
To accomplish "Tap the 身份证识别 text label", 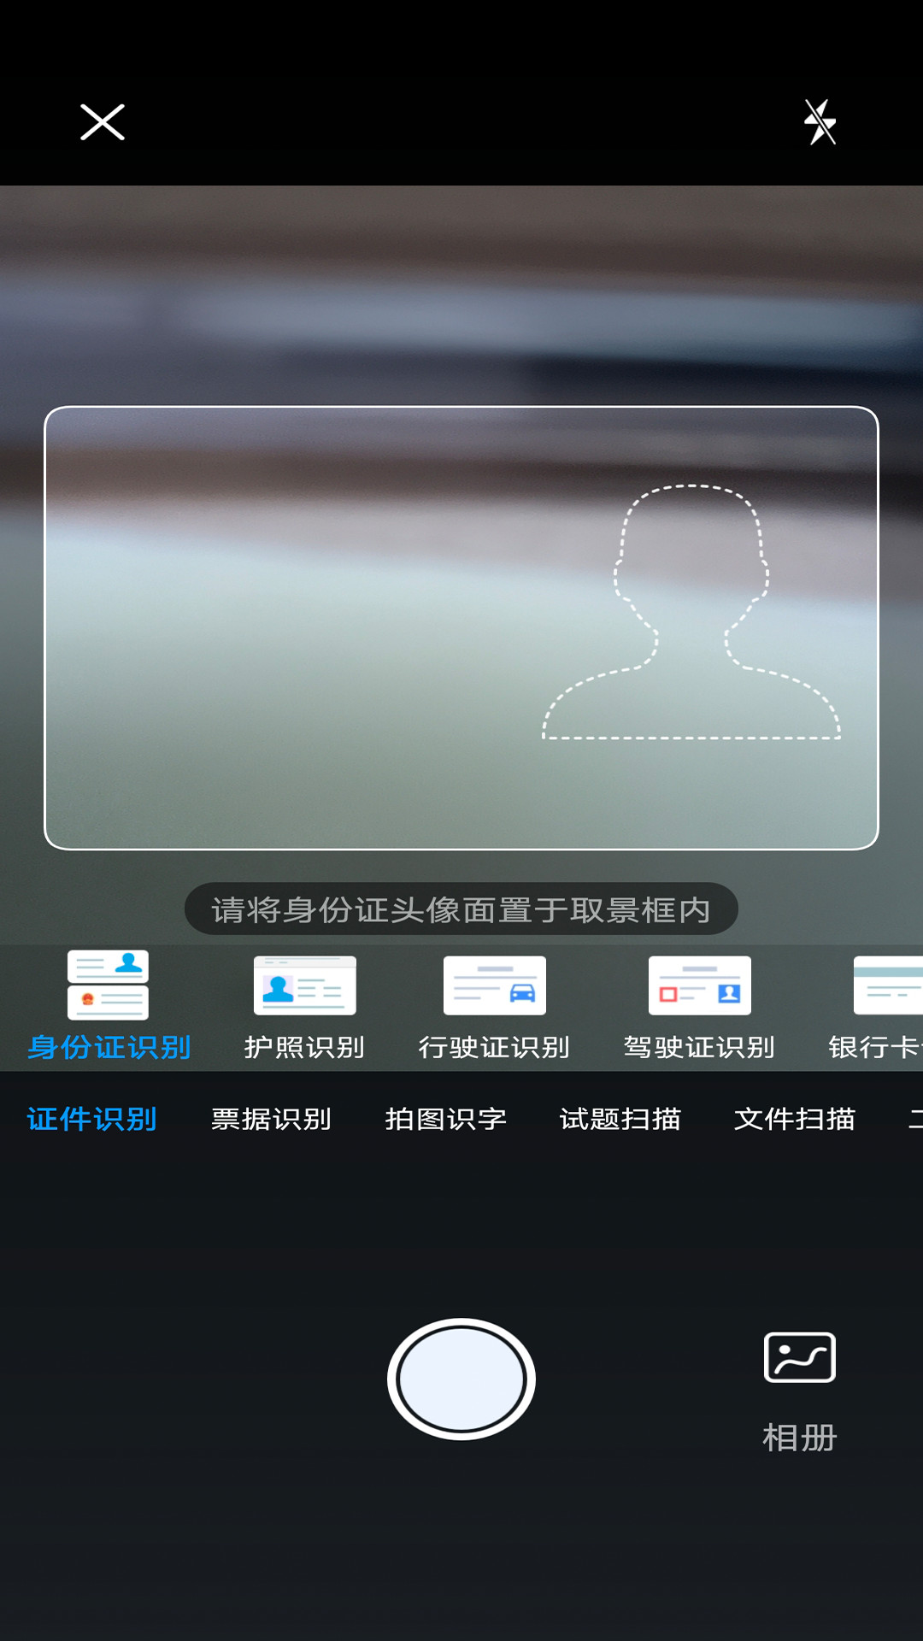I will tap(109, 1047).
